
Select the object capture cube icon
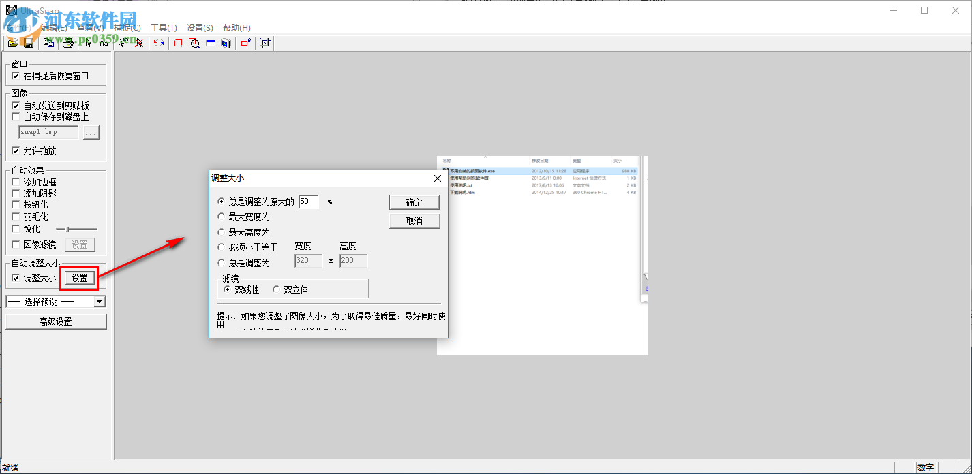225,42
